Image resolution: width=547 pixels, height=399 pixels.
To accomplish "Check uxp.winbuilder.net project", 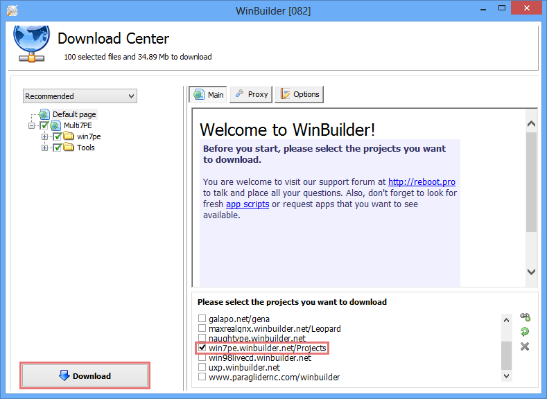I will [x=202, y=367].
